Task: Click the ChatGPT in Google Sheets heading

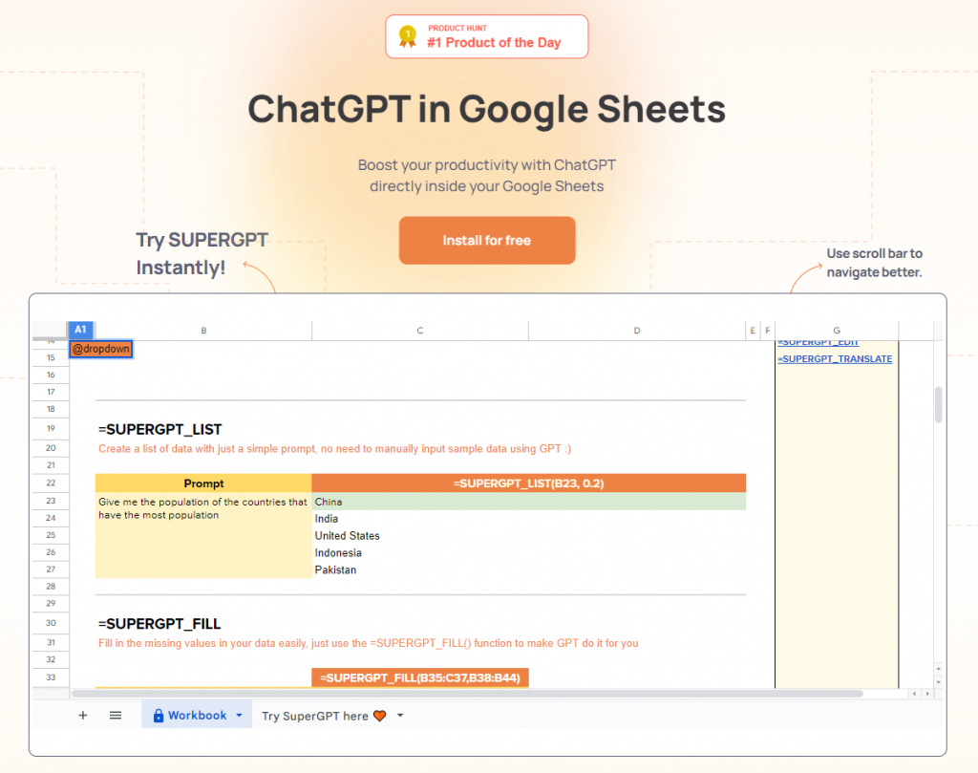Action: [x=486, y=110]
